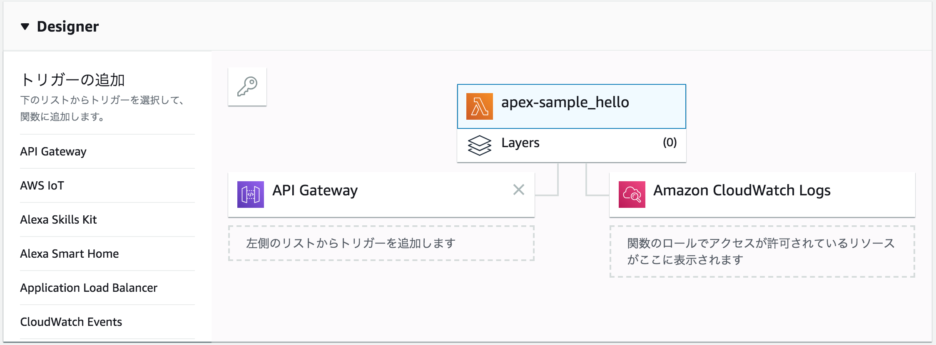Click the Layers stack icon

(480, 143)
